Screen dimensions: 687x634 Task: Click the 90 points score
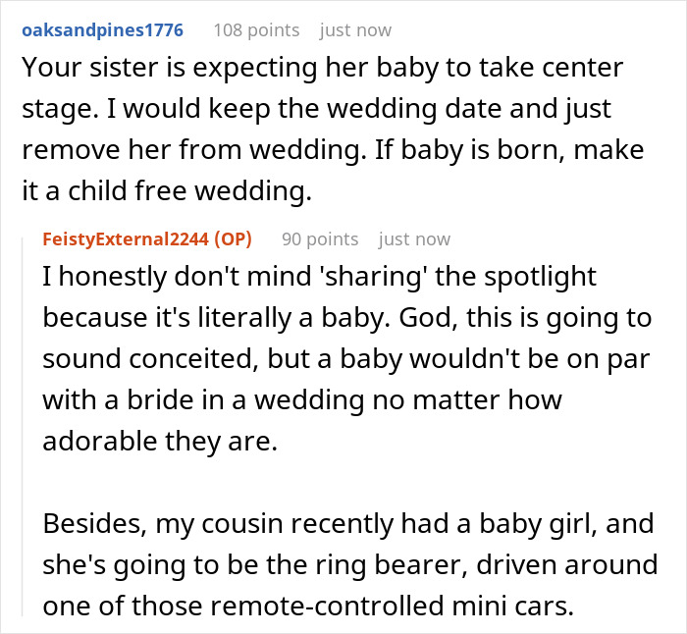pos(320,238)
